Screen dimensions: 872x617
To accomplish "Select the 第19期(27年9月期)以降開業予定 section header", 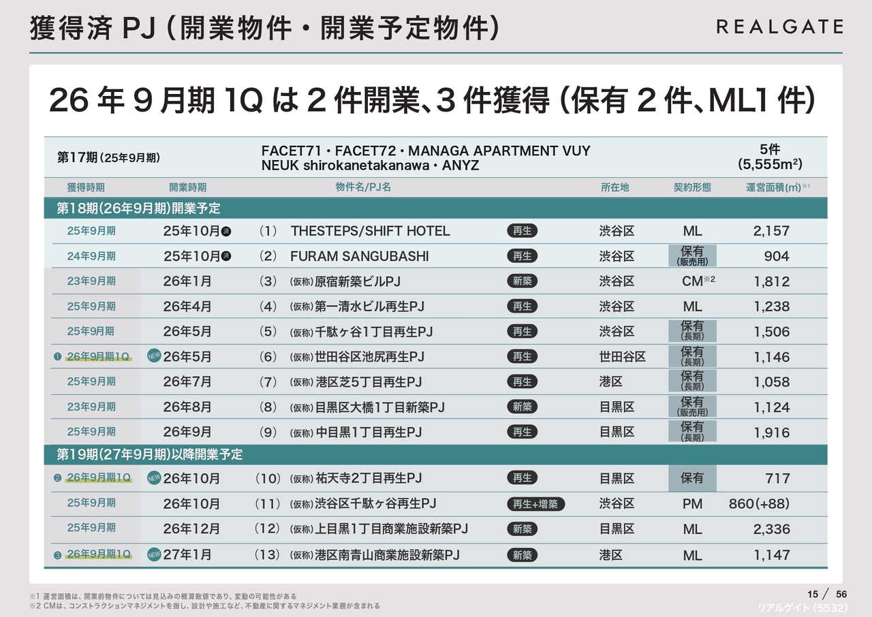I will click(149, 454).
